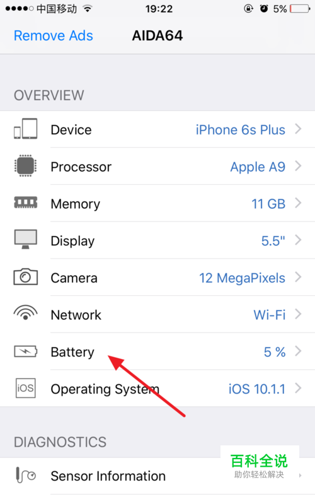Expand the Device row chevron
The width and height of the screenshot is (315, 499).
tap(298, 129)
